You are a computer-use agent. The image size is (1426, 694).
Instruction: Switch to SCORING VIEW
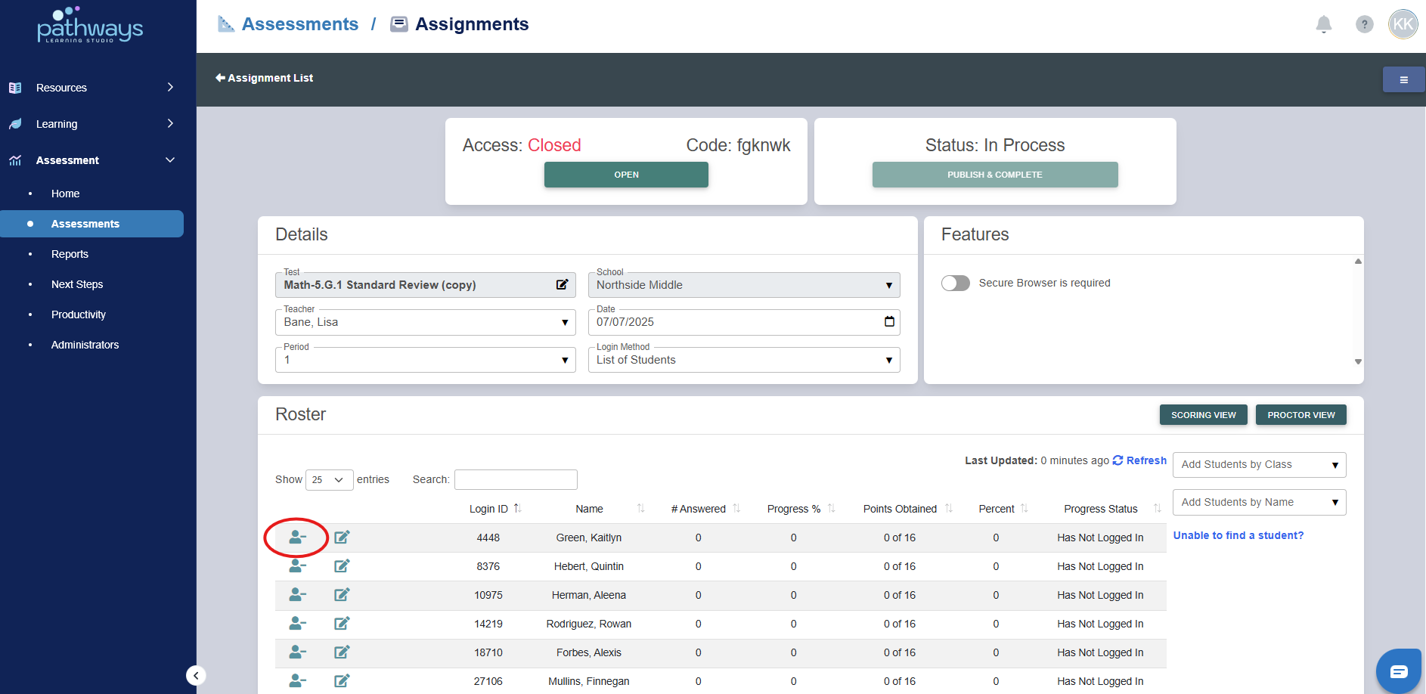[1204, 415]
